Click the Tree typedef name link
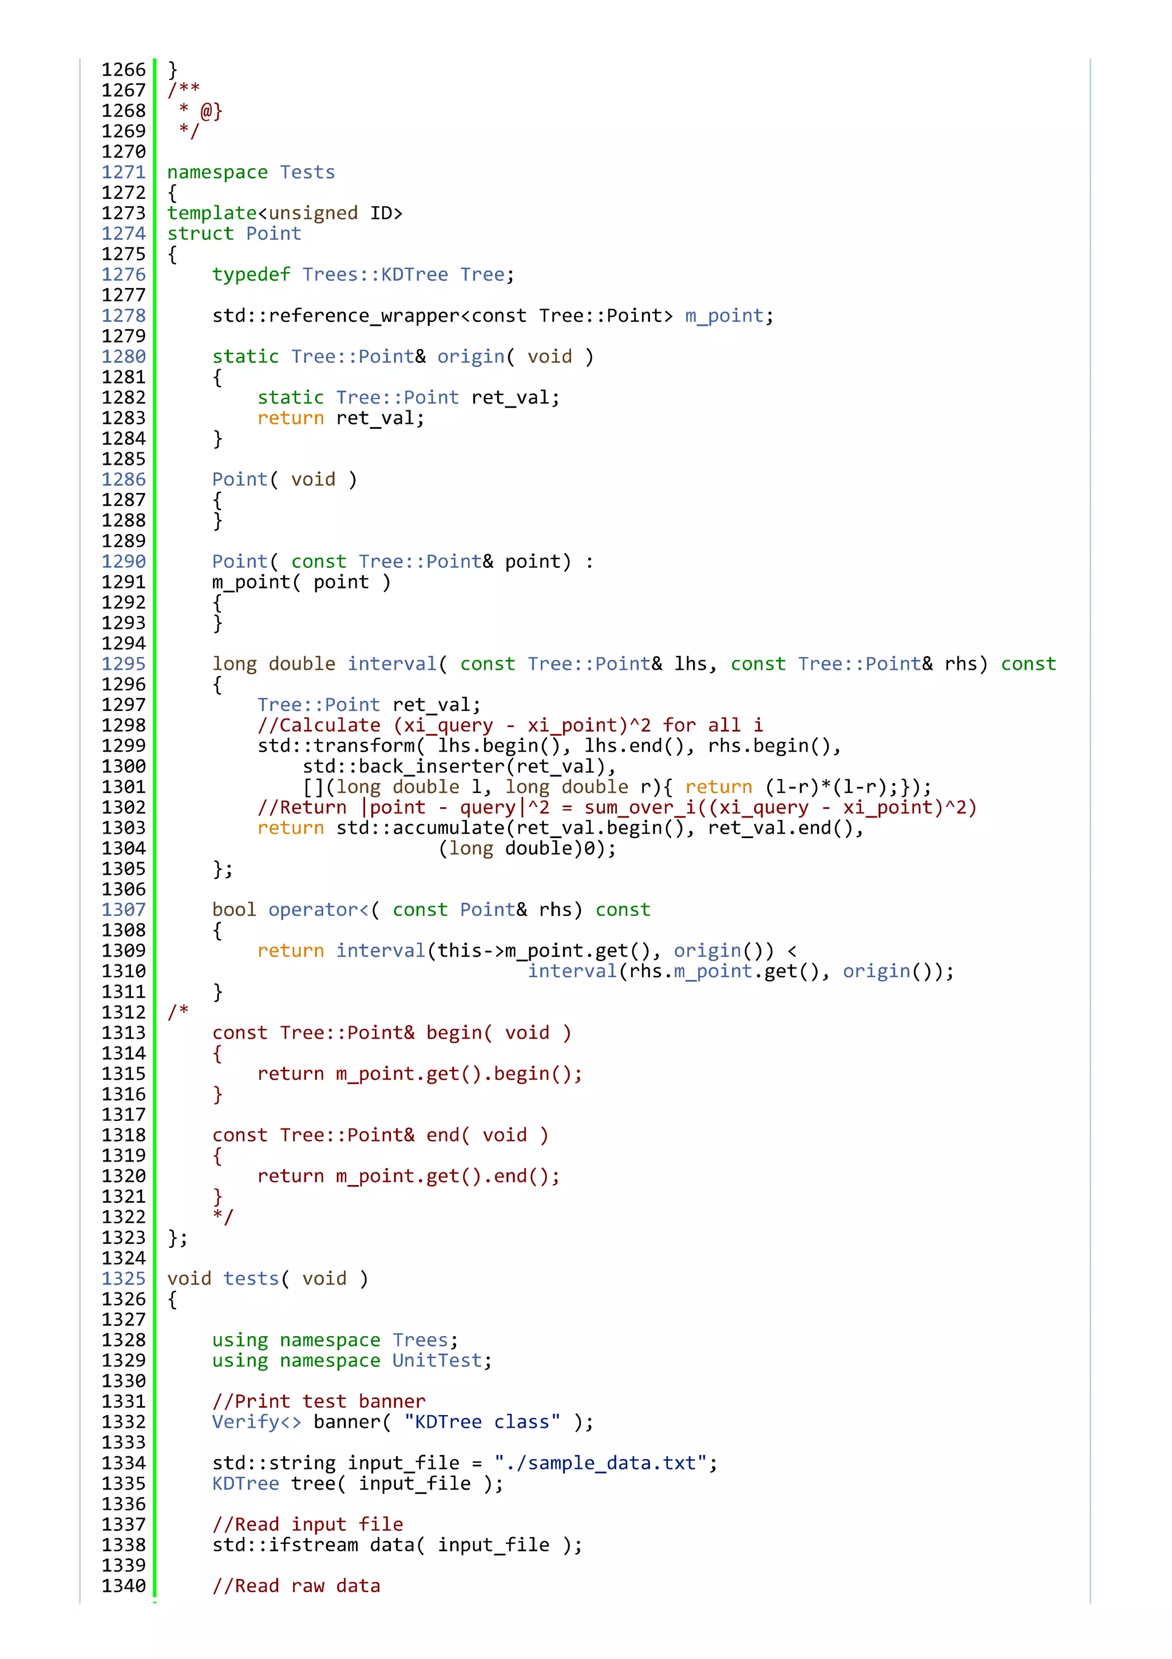Image resolution: width=1172 pixels, height=1659 pixels. click(482, 275)
